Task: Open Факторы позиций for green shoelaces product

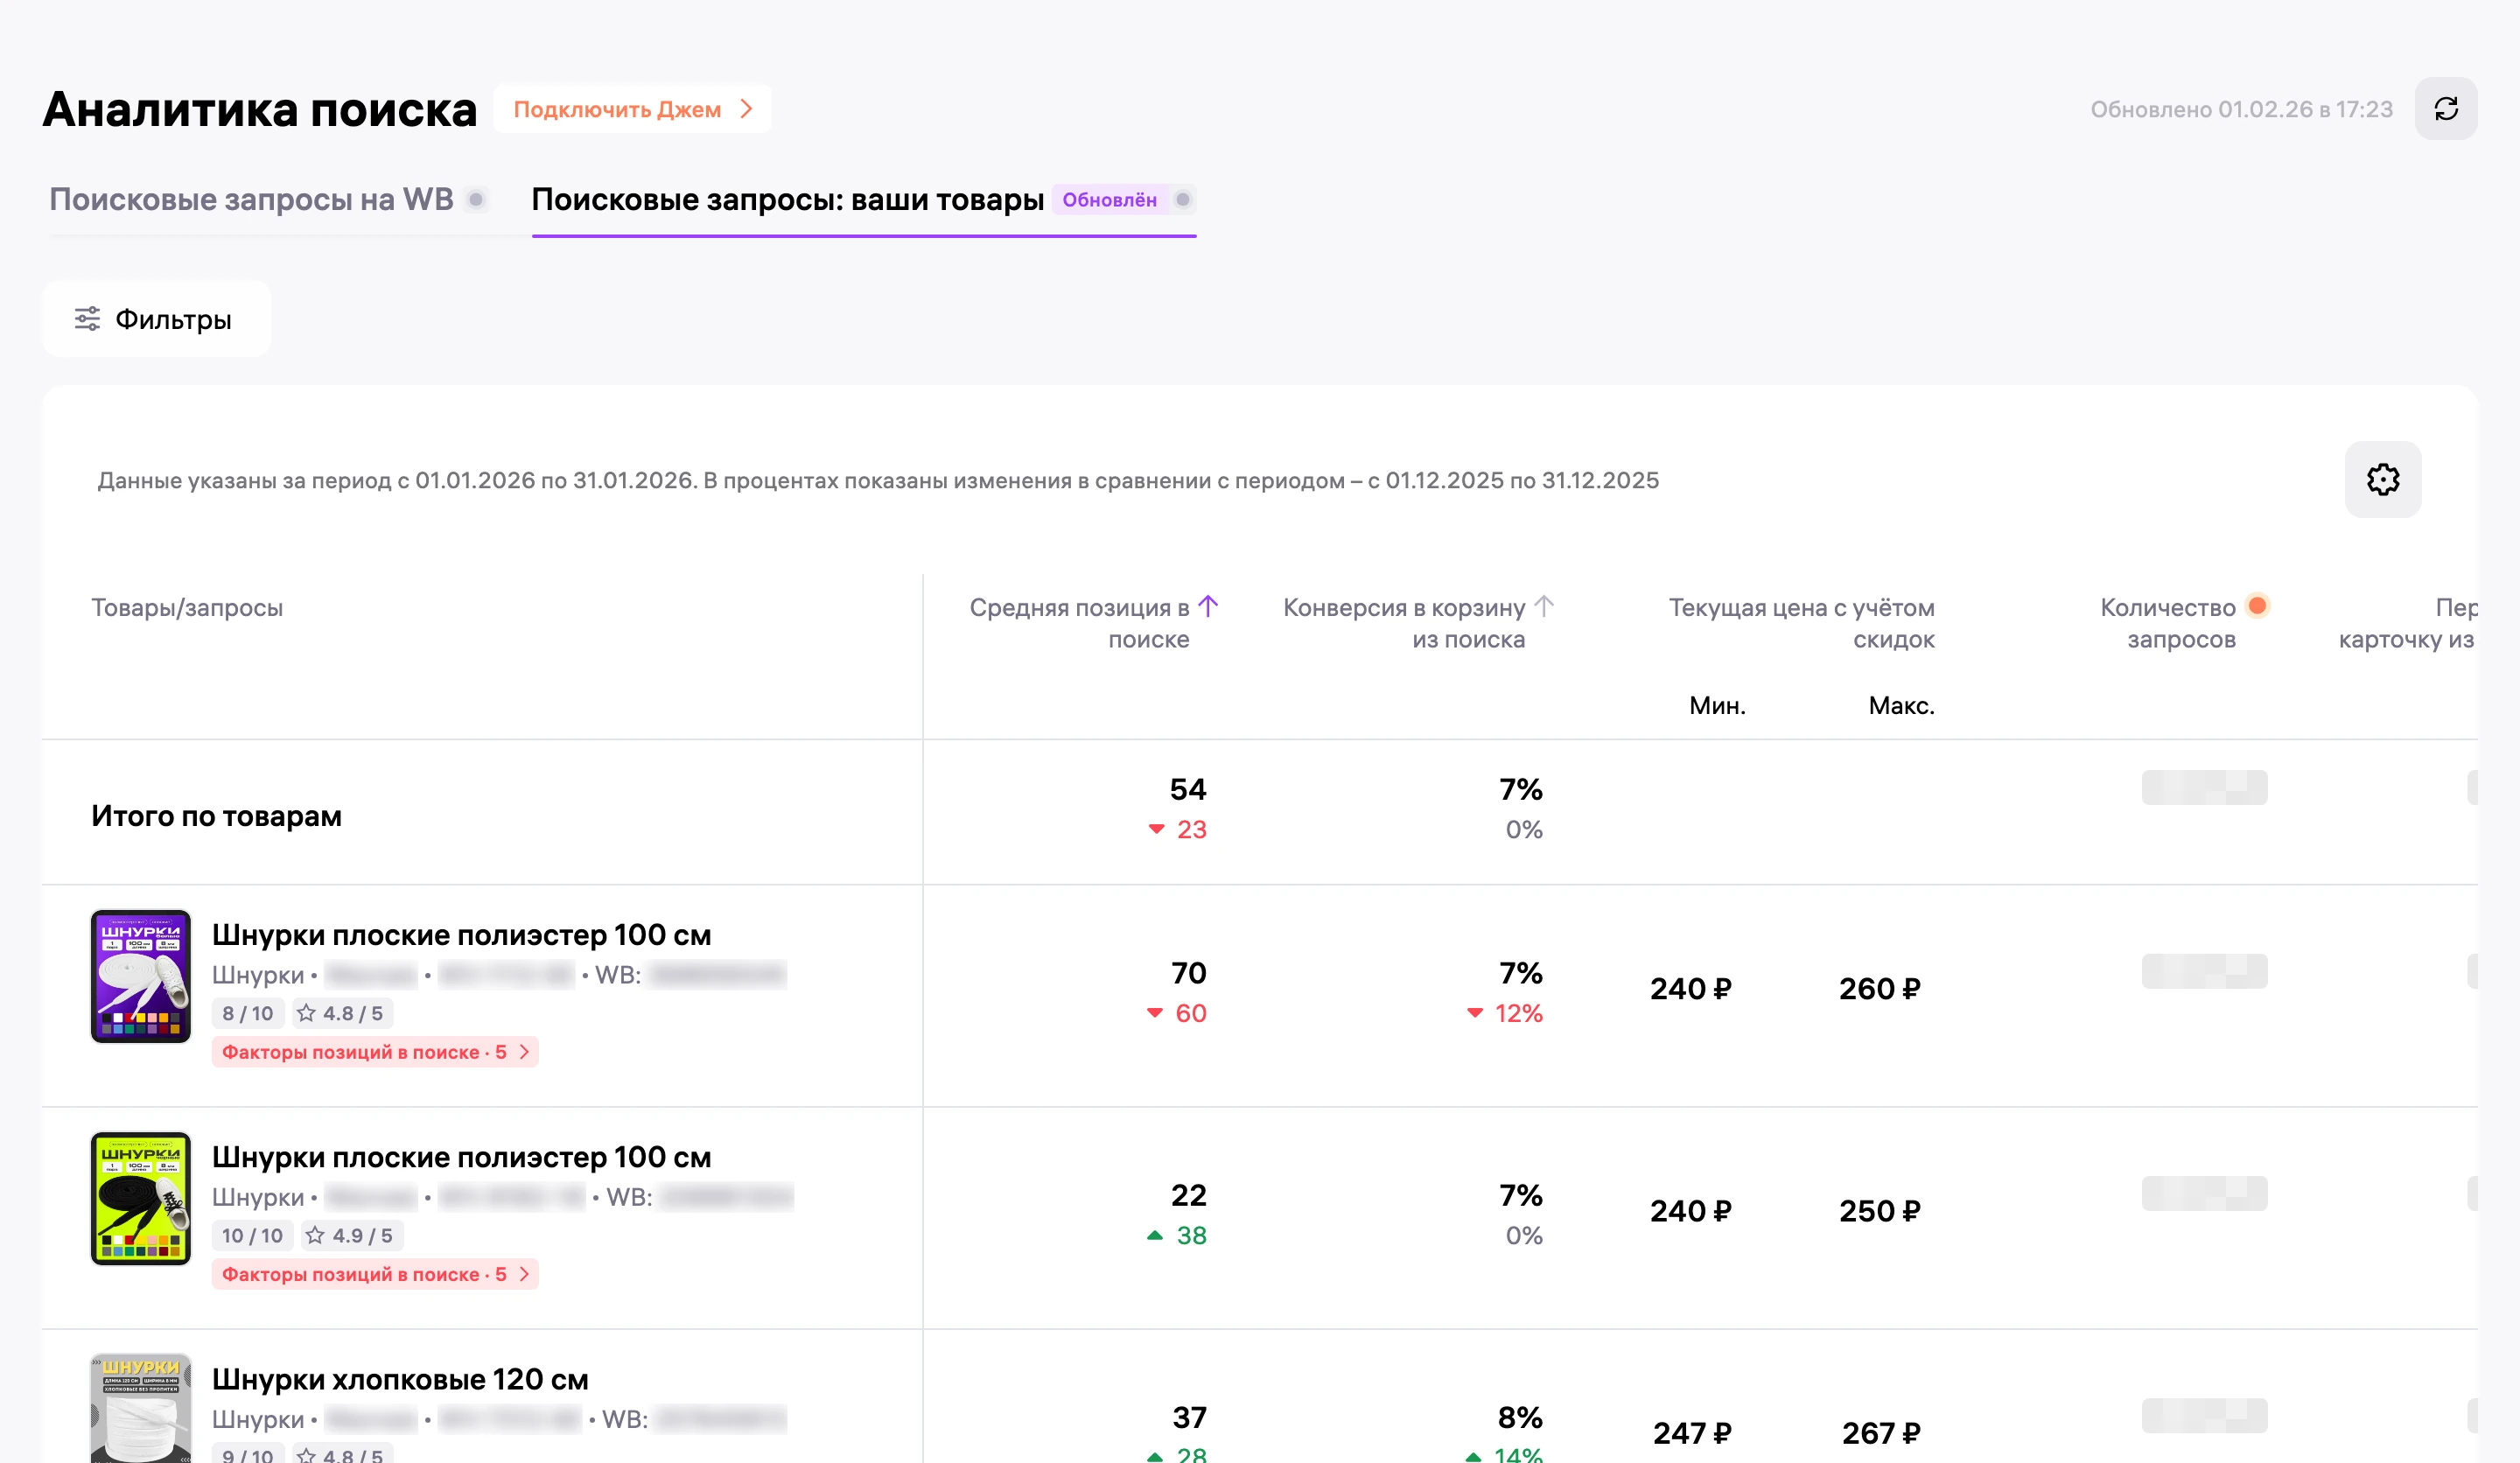Action: tap(375, 1274)
